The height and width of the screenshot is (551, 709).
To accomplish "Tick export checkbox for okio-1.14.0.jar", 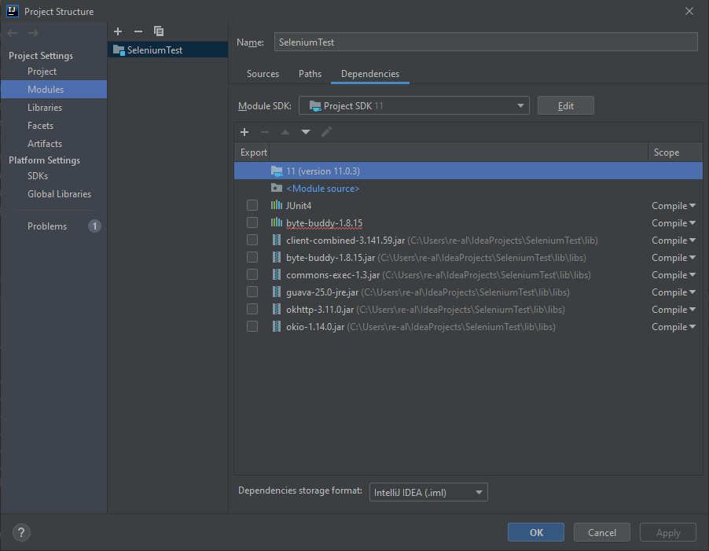I will pos(252,326).
